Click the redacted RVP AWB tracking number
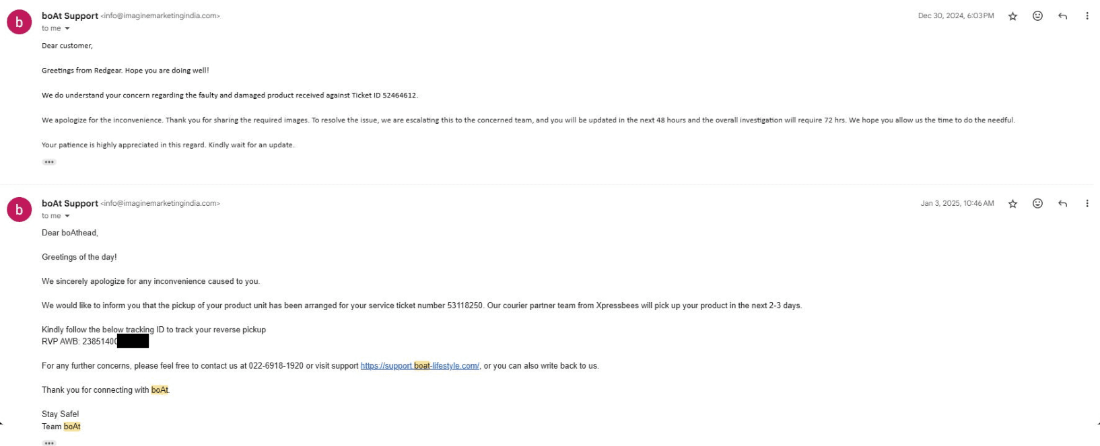The height and width of the screenshot is (446, 1100). coord(132,342)
